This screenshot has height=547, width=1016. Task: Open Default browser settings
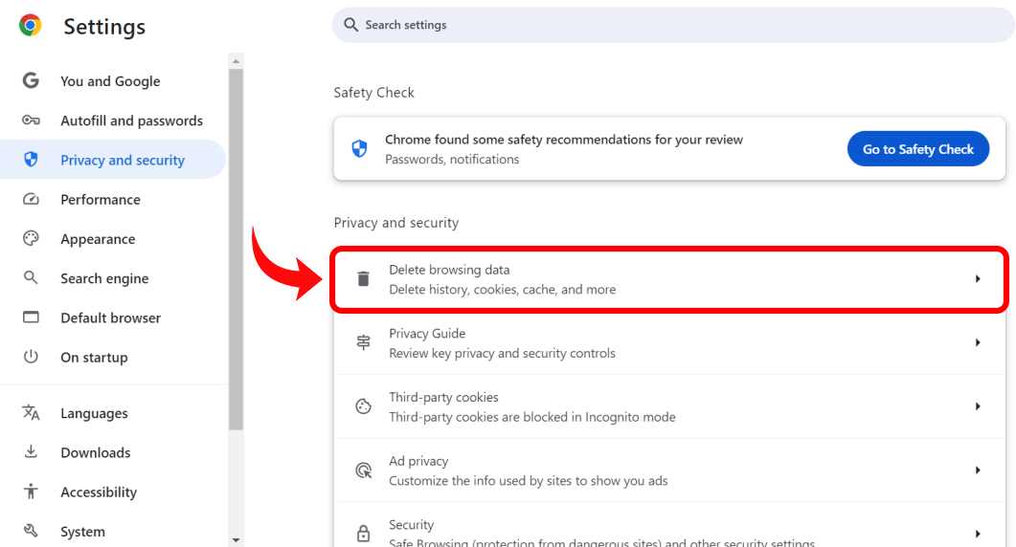[x=113, y=317]
